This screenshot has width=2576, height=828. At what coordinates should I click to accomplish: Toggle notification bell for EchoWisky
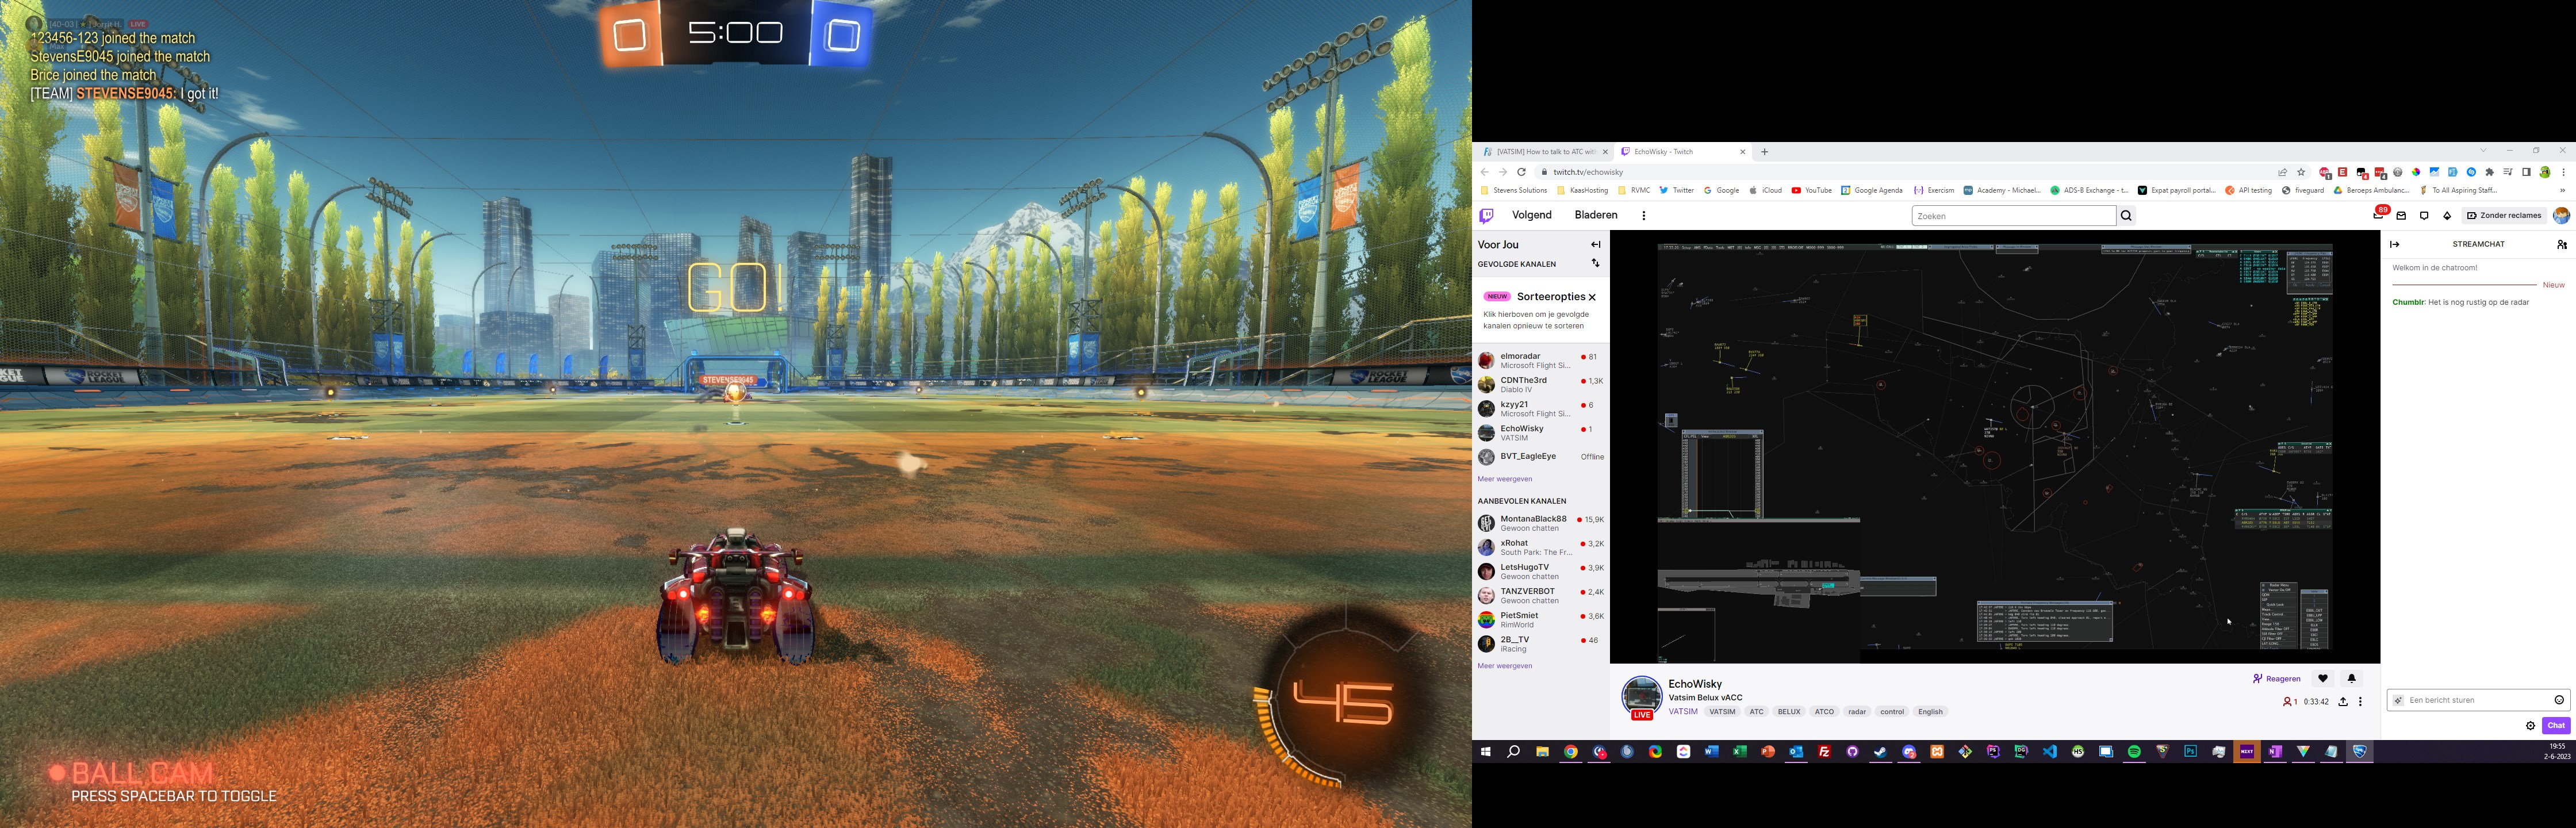(2351, 679)
